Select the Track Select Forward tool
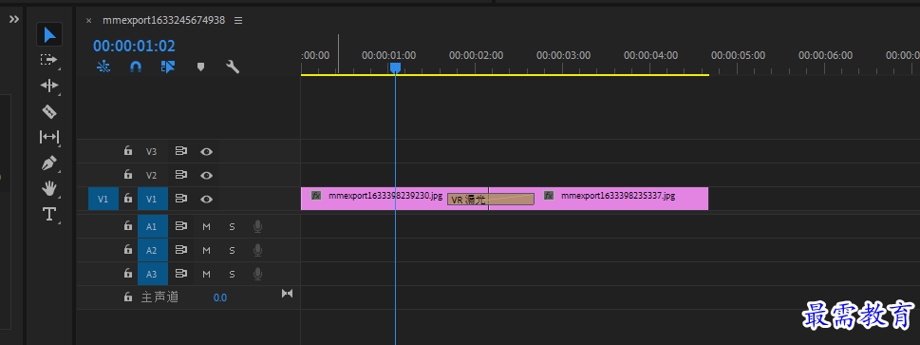The image size is (920, 345). pos(49,60)
